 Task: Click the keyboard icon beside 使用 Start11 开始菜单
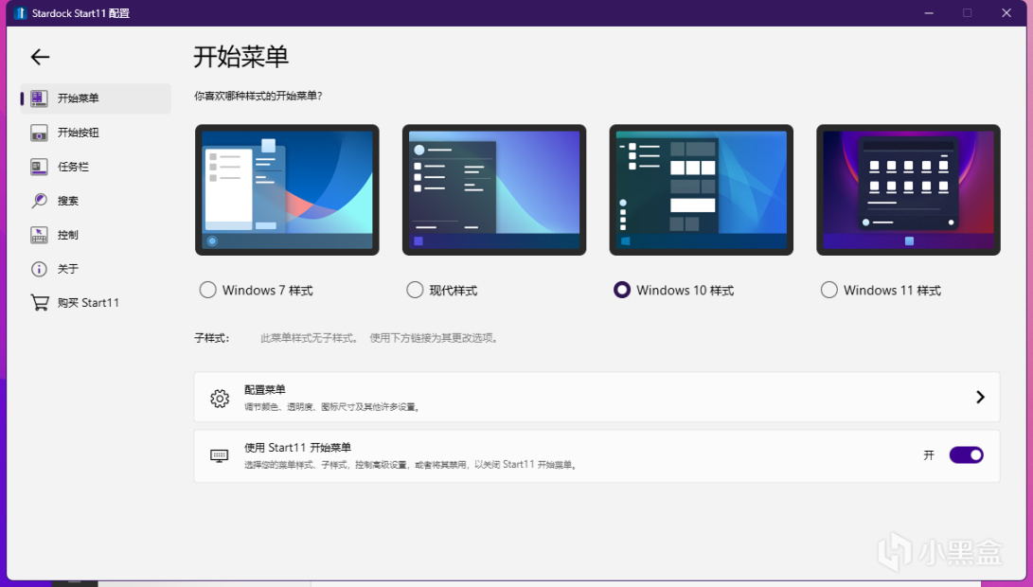220,456
